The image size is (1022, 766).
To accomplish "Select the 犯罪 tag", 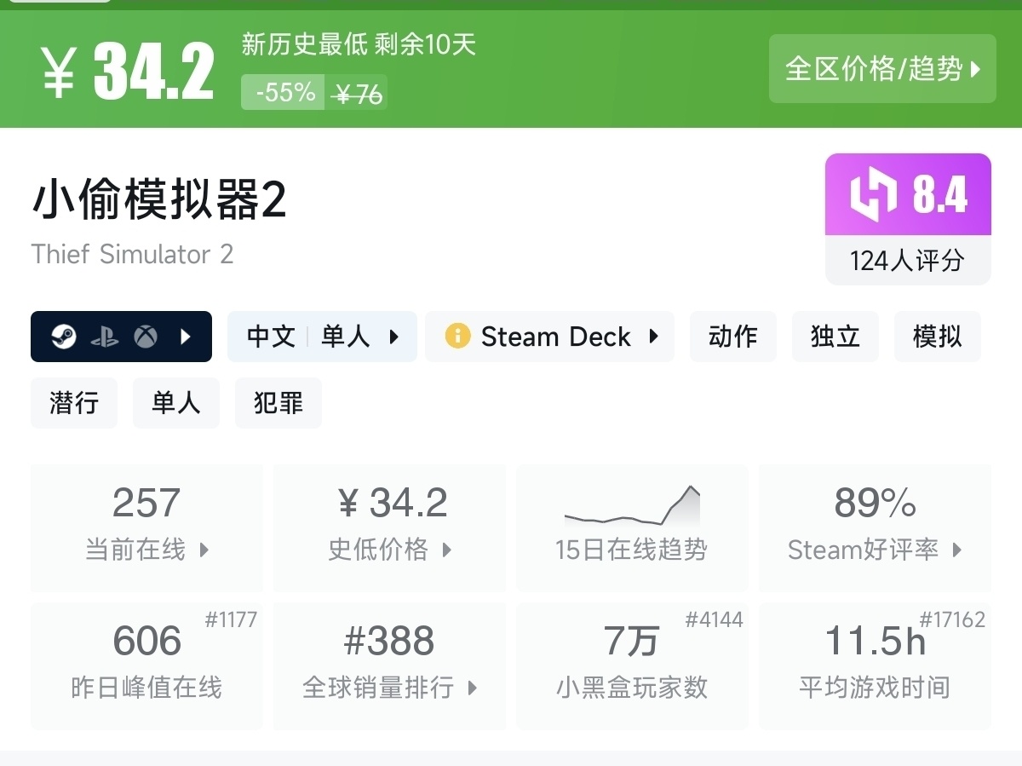I will [x=278, y=403].
